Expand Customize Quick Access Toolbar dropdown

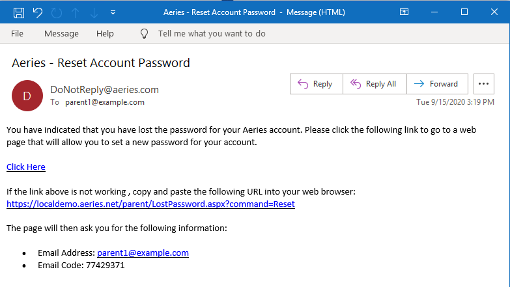pos(113,12)
